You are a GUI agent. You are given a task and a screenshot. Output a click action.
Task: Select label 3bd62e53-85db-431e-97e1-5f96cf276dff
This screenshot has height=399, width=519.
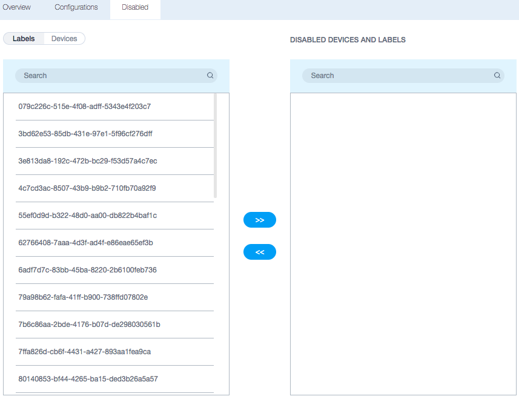pyautogui.click(x=85, y=134)
